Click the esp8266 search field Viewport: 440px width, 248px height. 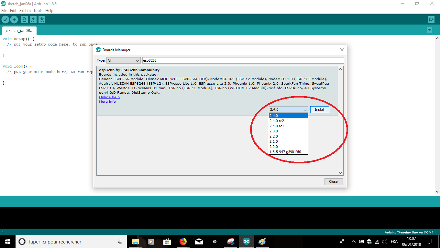click(243, 60)
